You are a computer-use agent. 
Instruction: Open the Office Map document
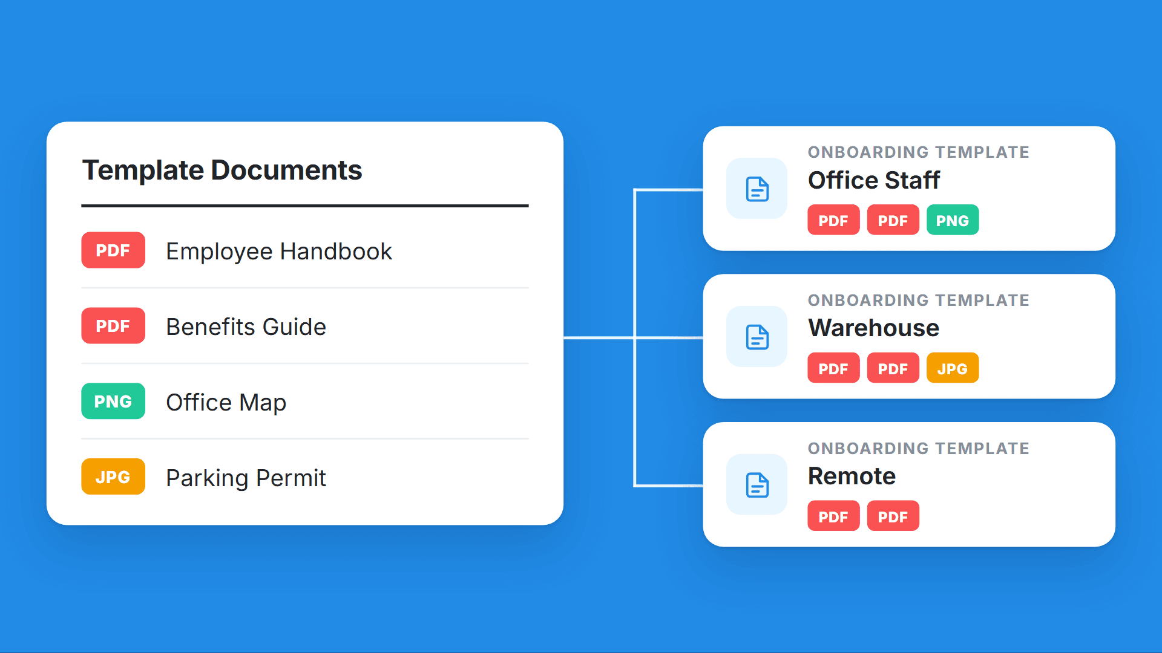coord(226,403)
